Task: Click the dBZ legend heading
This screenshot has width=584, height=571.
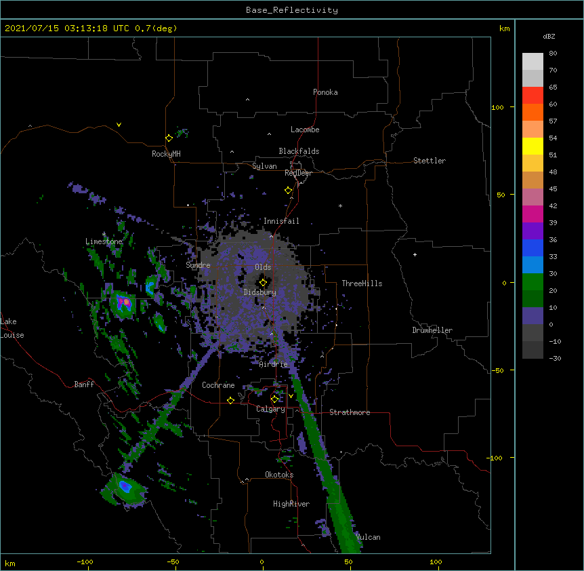Action: [x=549, y=36]
